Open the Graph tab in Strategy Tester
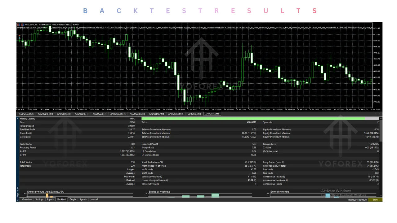397x223 pixels. [x=73, y=199]
